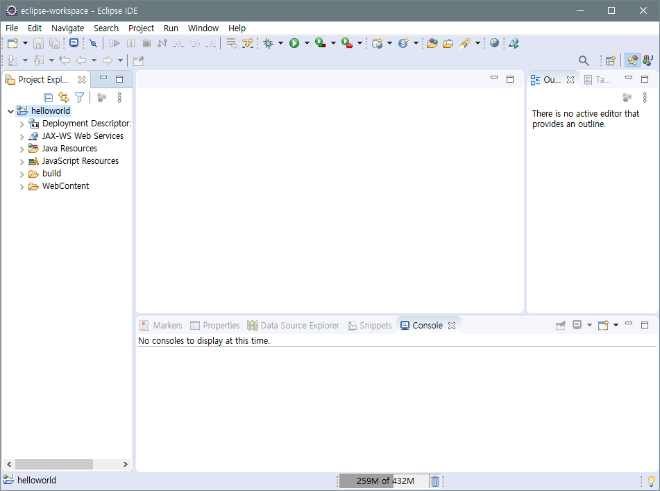Close the Console tab

452,326
